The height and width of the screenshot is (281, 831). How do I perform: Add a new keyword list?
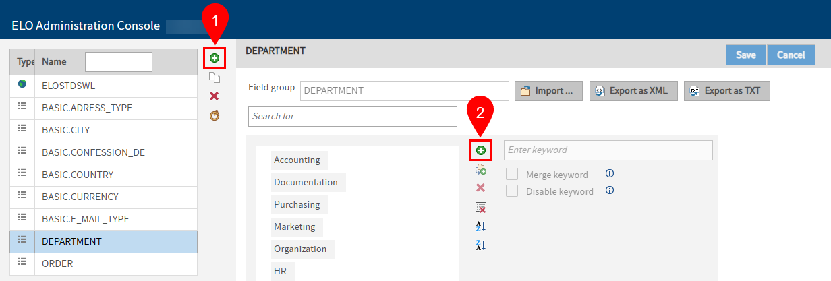[x=214, y=58]
